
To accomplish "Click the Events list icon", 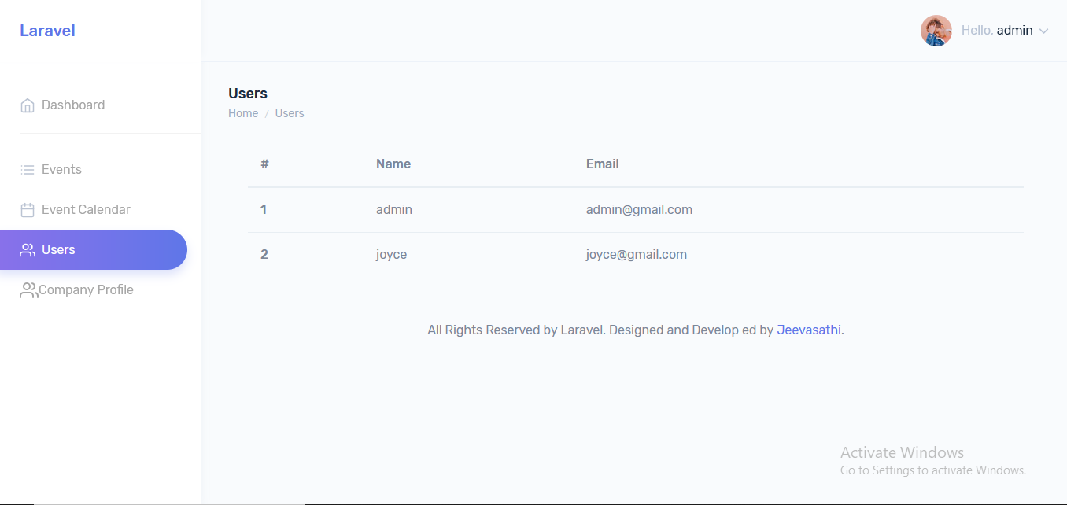I will (28, 170).
